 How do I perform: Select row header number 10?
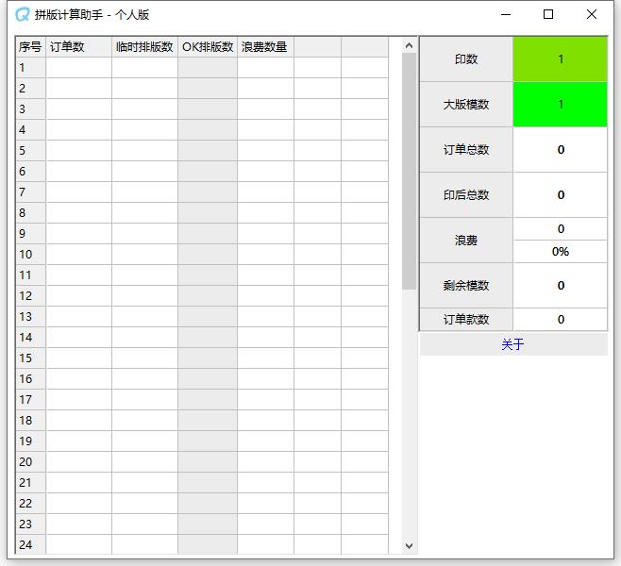point(30,255)
